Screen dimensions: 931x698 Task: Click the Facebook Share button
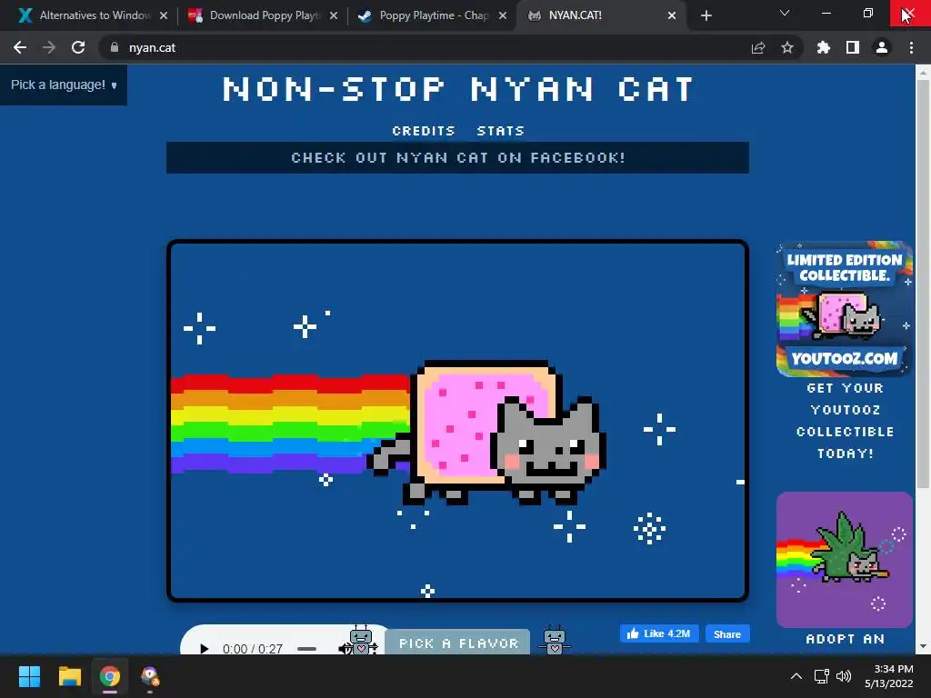727,633
